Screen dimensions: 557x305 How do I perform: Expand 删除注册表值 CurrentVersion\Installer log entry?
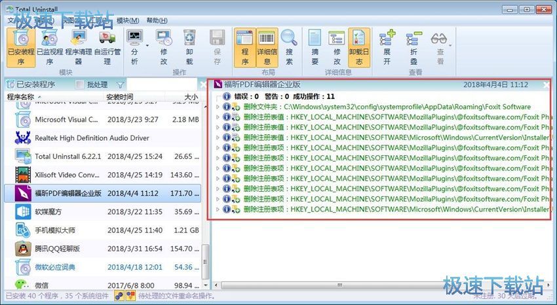click(218, 137)
